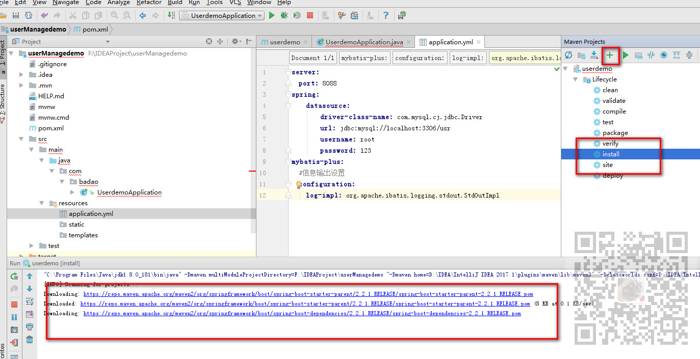Clear console output with trash icon
Viewport: 700px width, 359px height.
(30, 340)
